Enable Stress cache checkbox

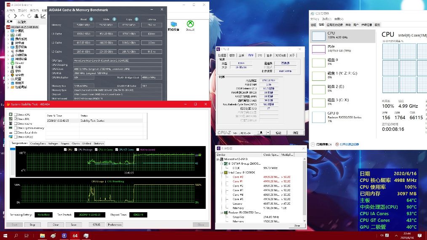point(16,124)
